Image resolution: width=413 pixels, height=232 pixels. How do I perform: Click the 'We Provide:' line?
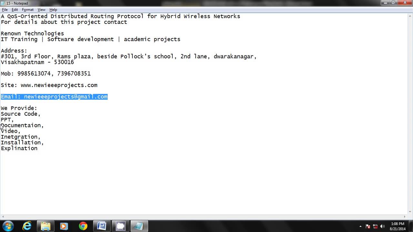pyautogui.click(x=19, y=108)
